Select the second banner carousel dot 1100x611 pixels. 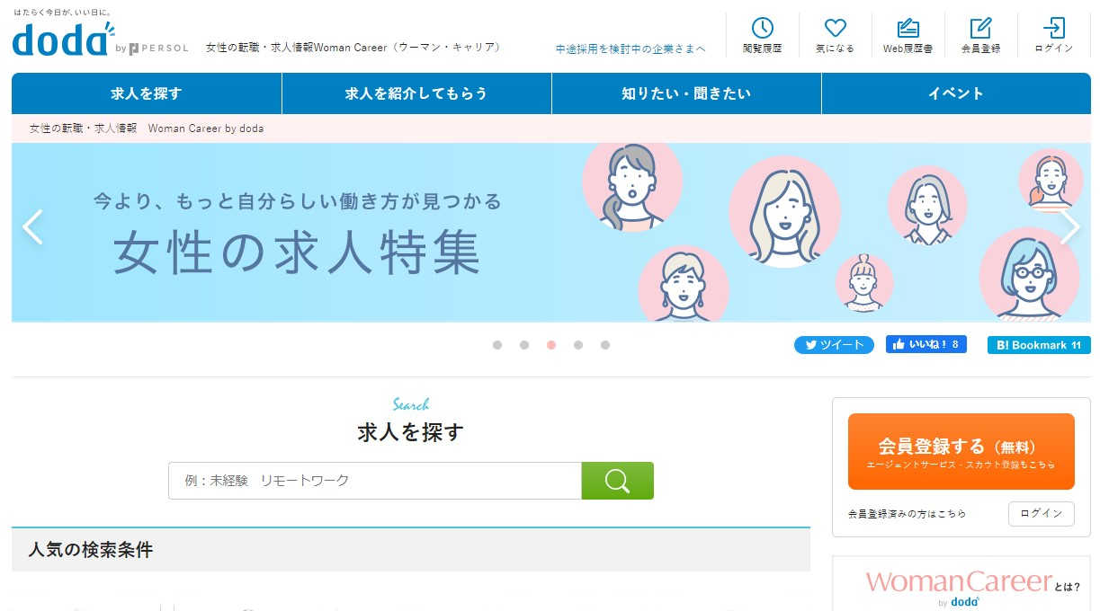coord(524,345)
